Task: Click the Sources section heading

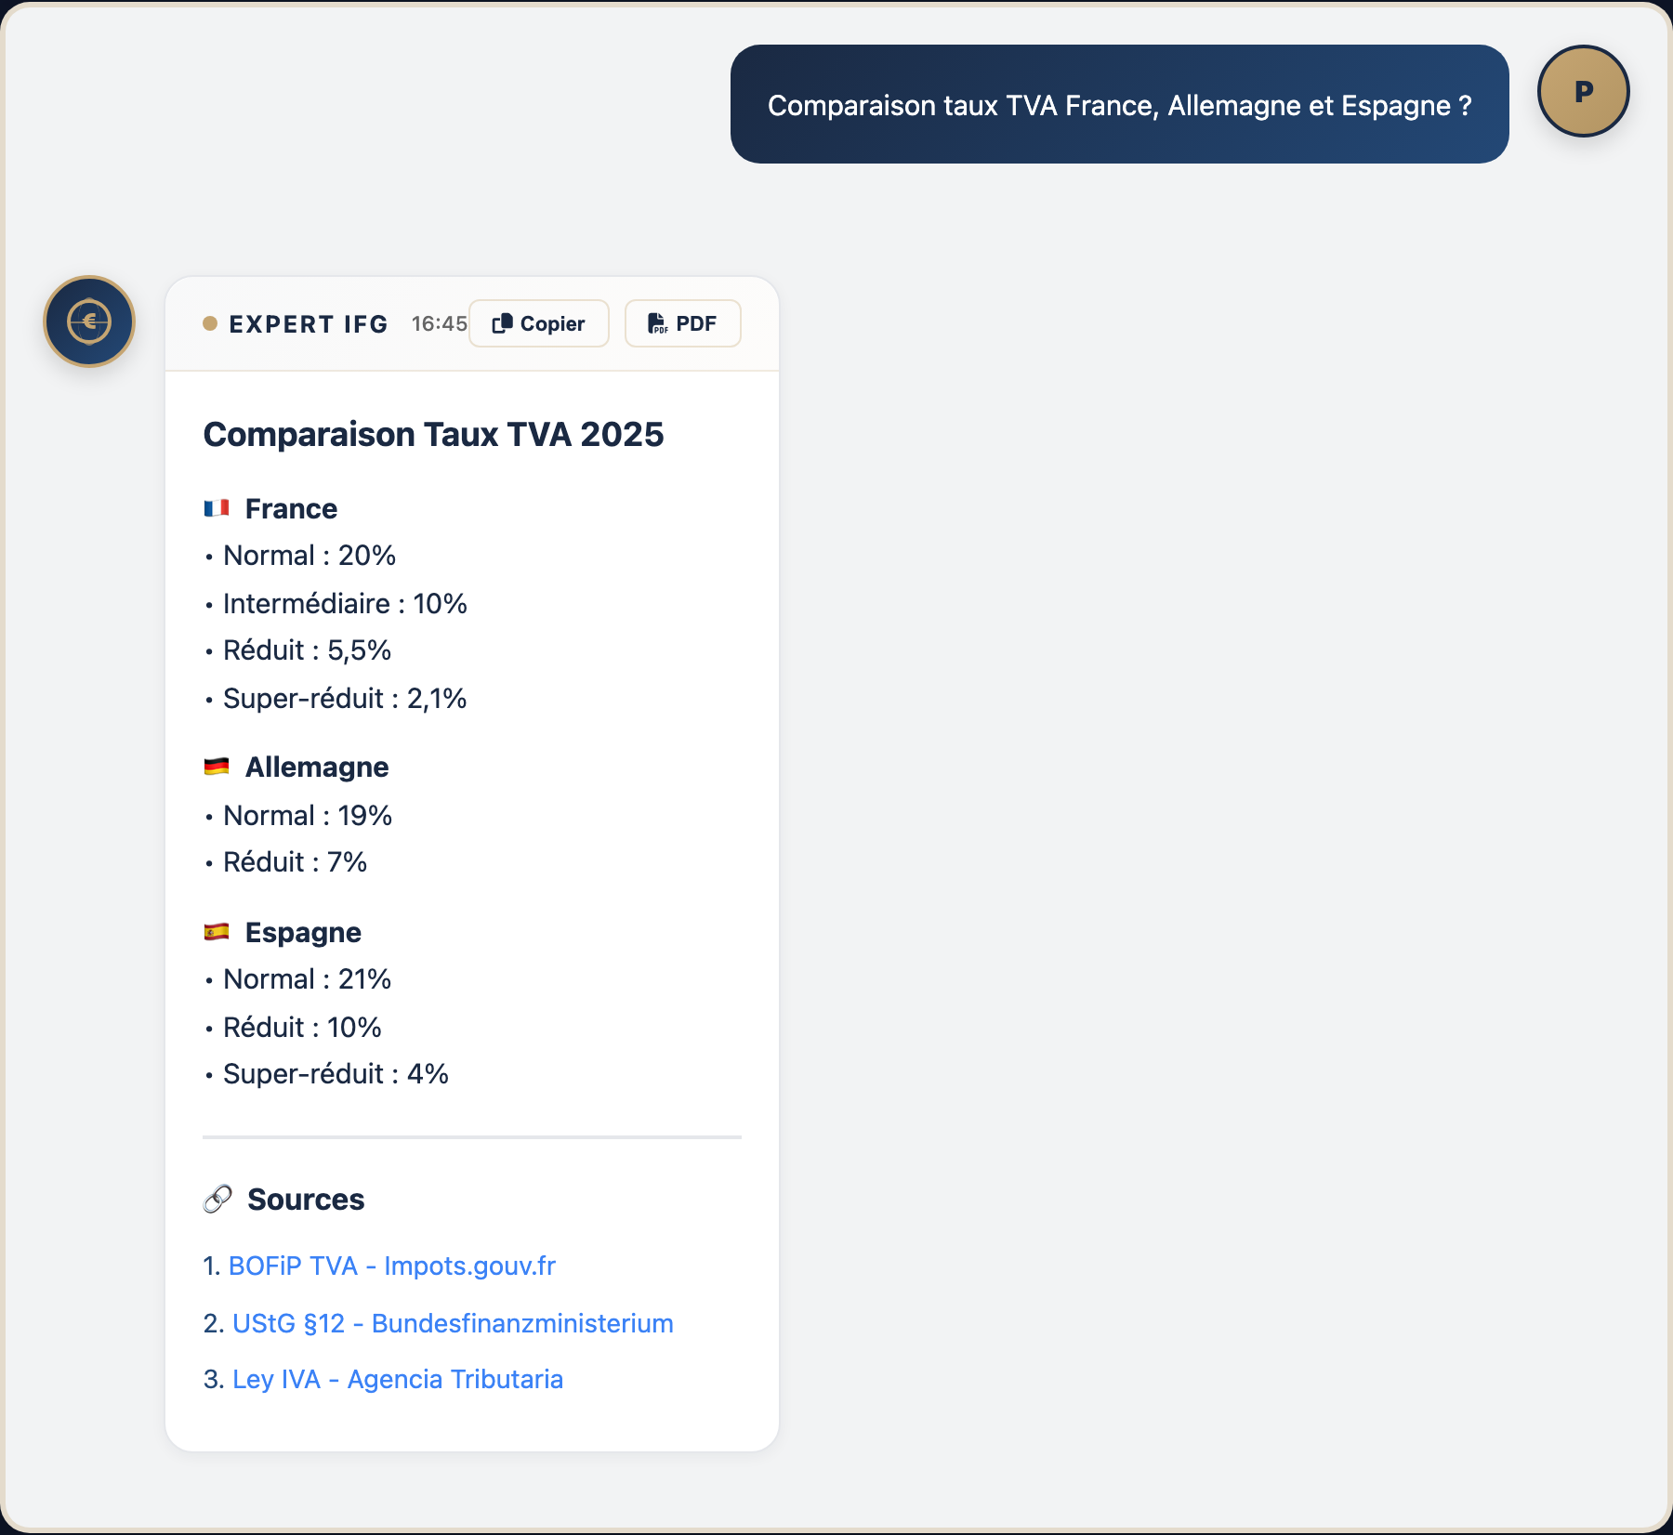Action: click(x=306, y=1200)
